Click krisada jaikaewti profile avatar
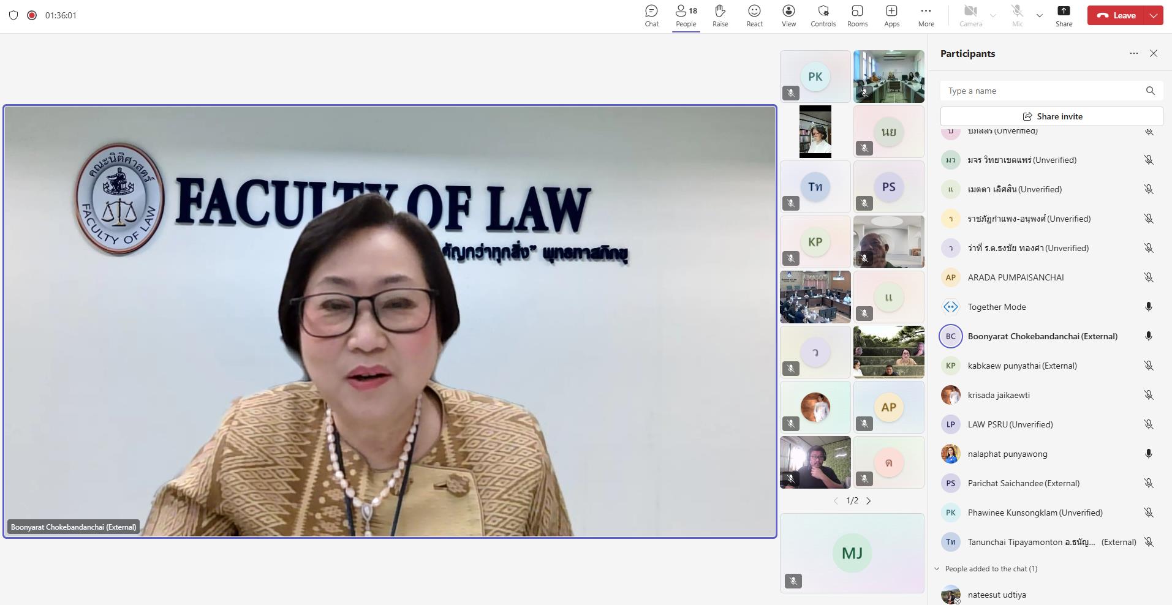 click(x=950, y=395)
